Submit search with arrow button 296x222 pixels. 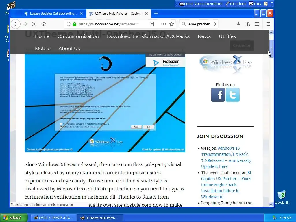214,24
